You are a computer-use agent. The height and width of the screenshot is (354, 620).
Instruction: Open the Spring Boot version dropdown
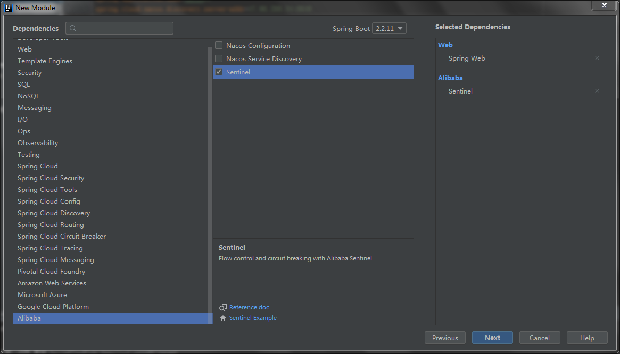coord(389,29)
